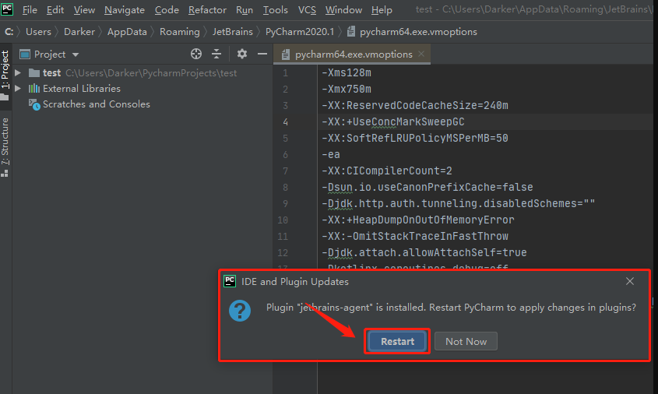This screenshot has height=394, width=658.
Task: Click line 1 text -Xms128m
Action: click(347, 72)
